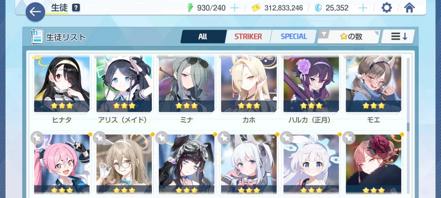Open the ★の数 sort filter dropdown
441x198 pixels.
[349, 37]
